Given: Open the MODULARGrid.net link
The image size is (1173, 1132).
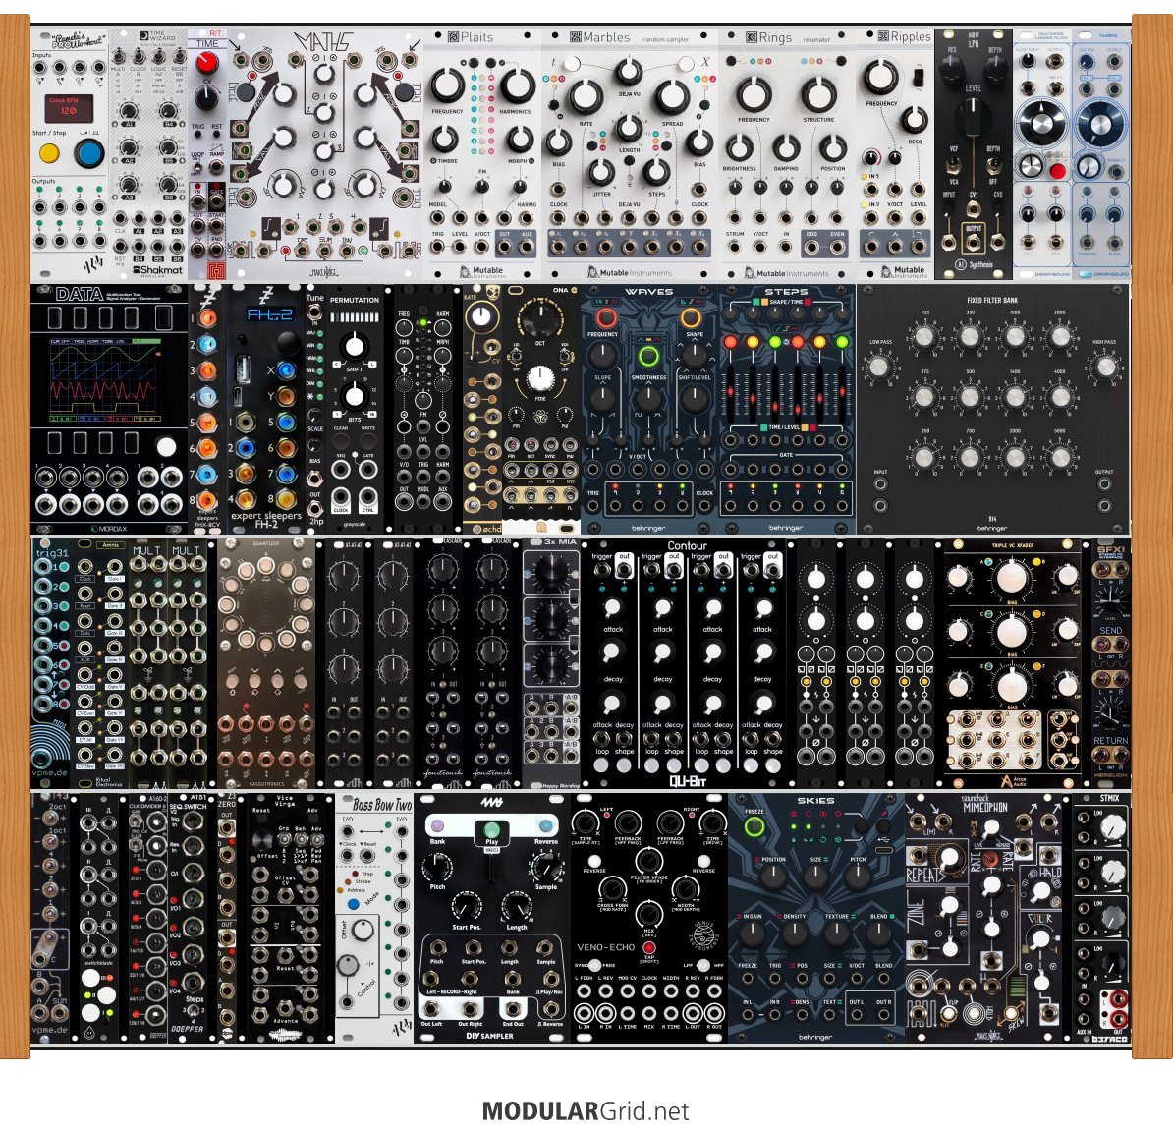Looking at the screenshot, I should point(585,1111).
